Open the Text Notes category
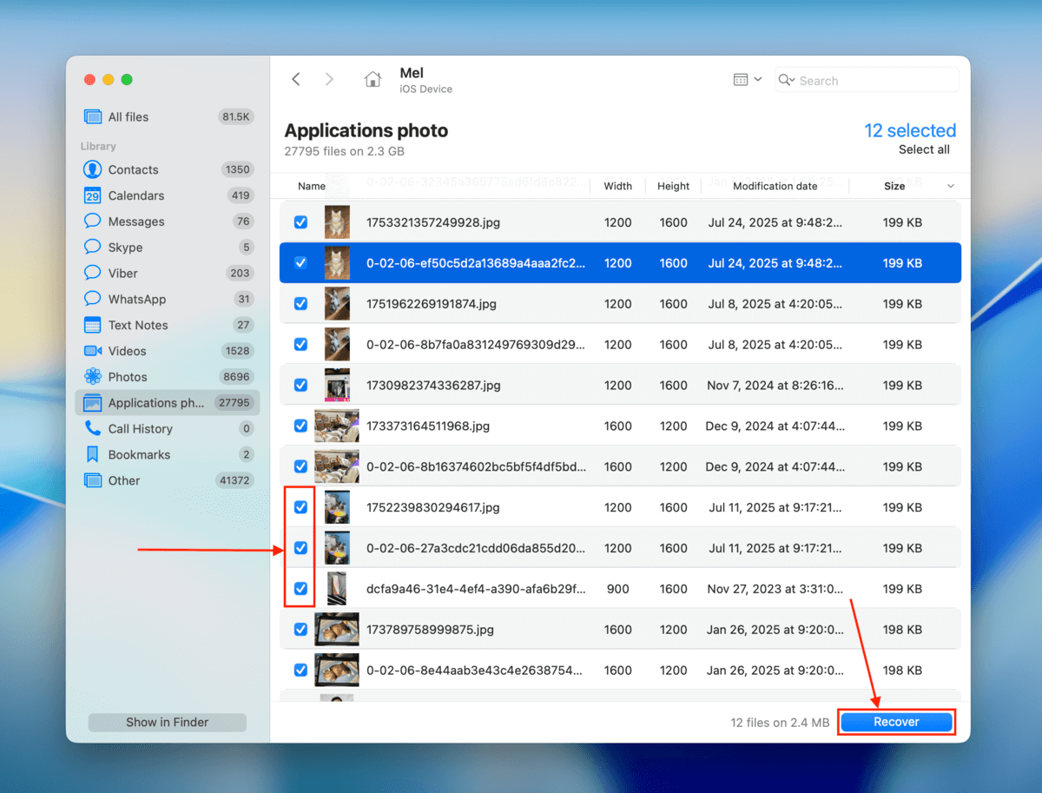This screenshot has height=793, width=1042. (x=137, y=325)
